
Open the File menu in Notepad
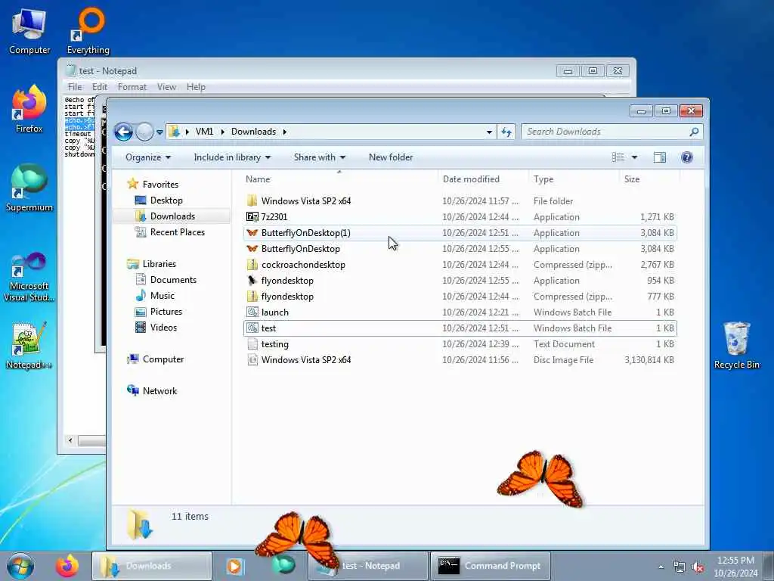pos(75,87)
